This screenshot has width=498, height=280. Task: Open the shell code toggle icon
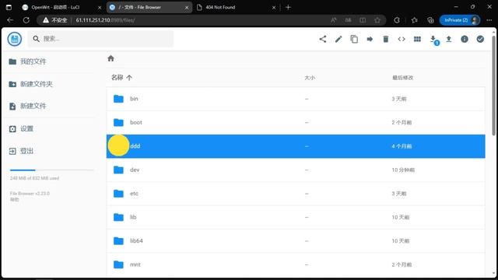click(x=402, y=39)
